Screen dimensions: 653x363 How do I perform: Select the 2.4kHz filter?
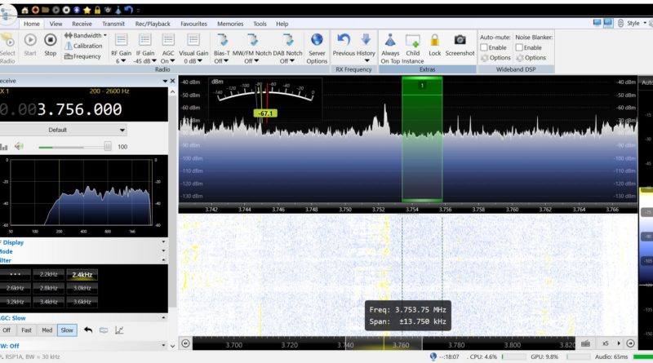tap(82, 274)
